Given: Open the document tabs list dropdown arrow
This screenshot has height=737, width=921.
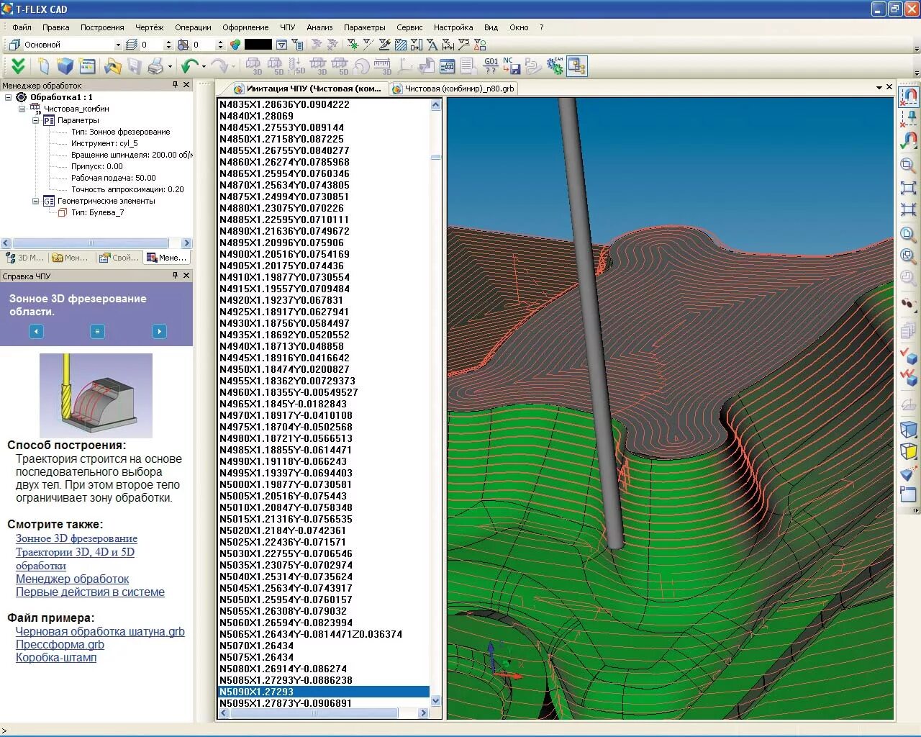Looking at the screenshot, I should [x=879, y=88].
